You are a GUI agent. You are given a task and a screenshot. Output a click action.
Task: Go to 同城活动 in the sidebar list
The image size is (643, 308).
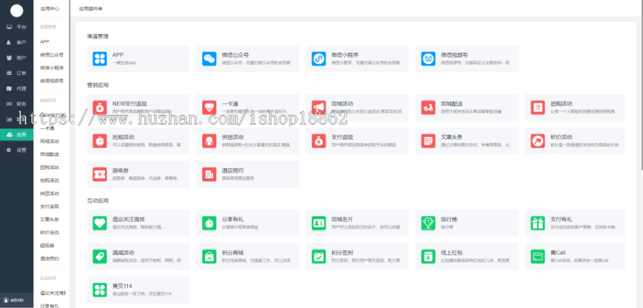49,141
